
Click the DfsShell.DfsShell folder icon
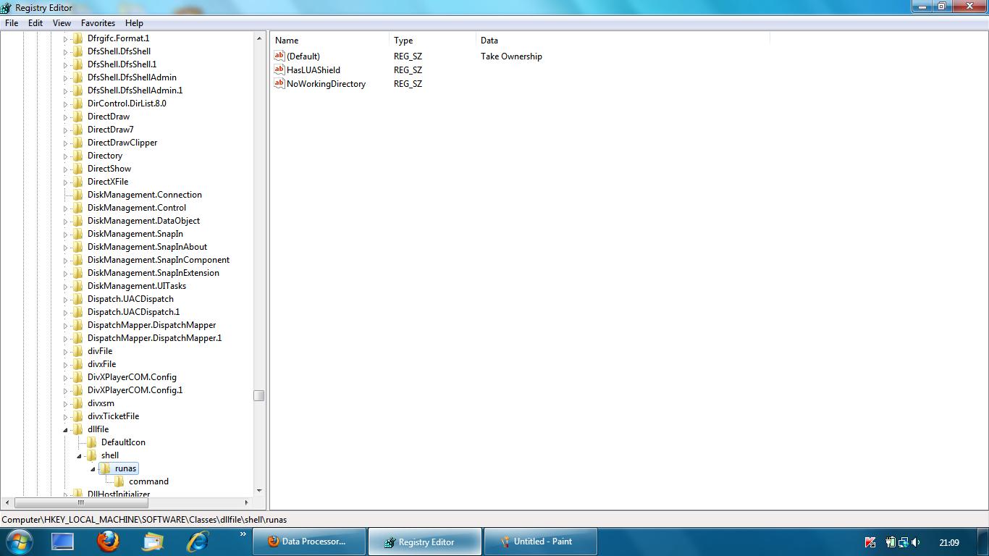point(77,51)
